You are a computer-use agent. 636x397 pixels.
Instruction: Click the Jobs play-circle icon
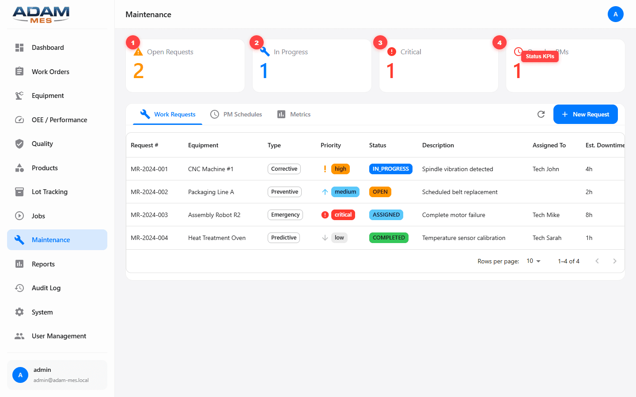coord(19,216)
